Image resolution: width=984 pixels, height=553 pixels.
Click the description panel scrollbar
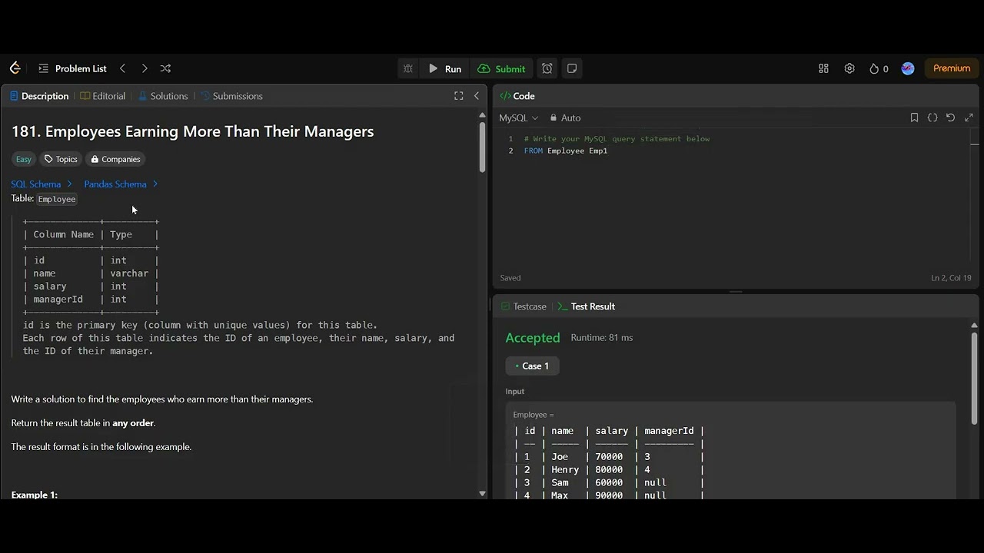(482, 146)
